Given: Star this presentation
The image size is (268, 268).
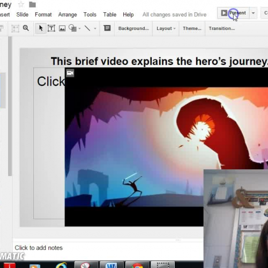Looking at the screenshot, I should click(x=21, y=4).
